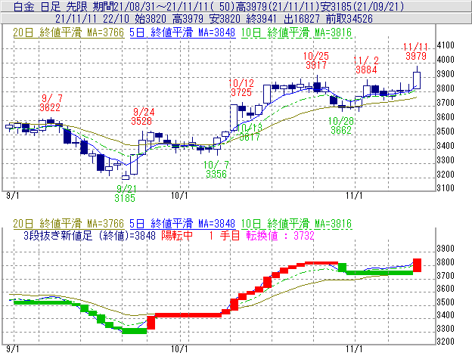
Task: Click the 転換値 : 3732 text
Action: point(280,235)
